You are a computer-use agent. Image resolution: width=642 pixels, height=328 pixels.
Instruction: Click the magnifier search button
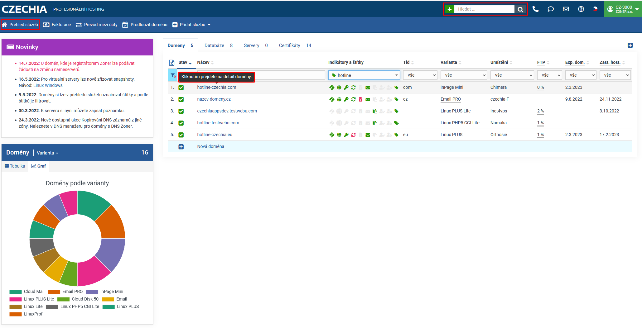click(520, 9)
